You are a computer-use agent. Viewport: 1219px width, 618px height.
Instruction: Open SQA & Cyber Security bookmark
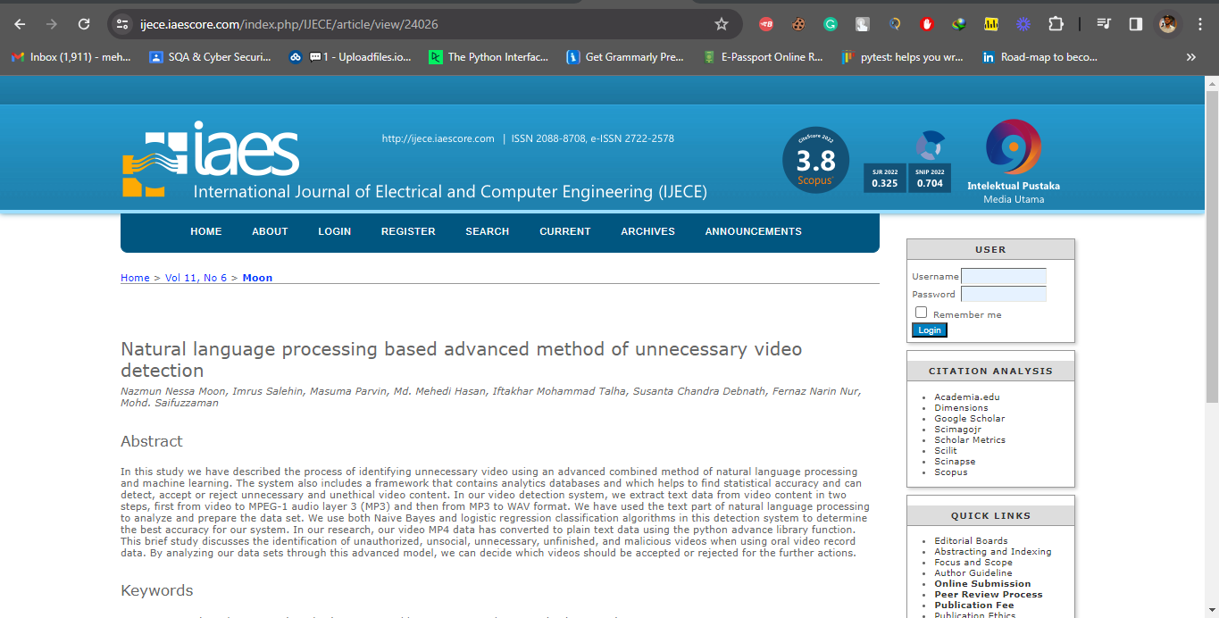point(210,57)
